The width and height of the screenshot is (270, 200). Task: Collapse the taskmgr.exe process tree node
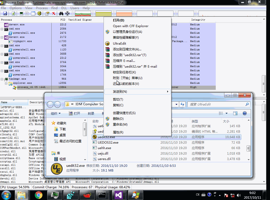tap(2, 79)
